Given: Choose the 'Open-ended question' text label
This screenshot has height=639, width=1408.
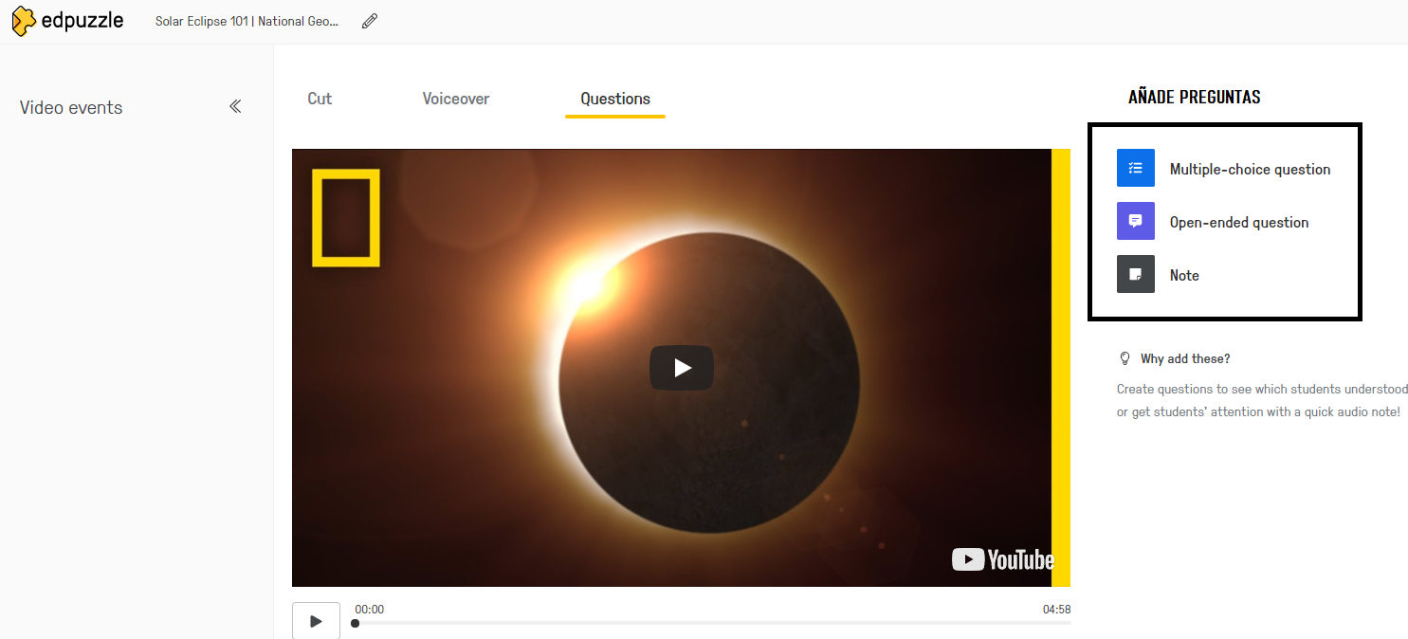Looking at the screenshot, I should coord(1238,223).
